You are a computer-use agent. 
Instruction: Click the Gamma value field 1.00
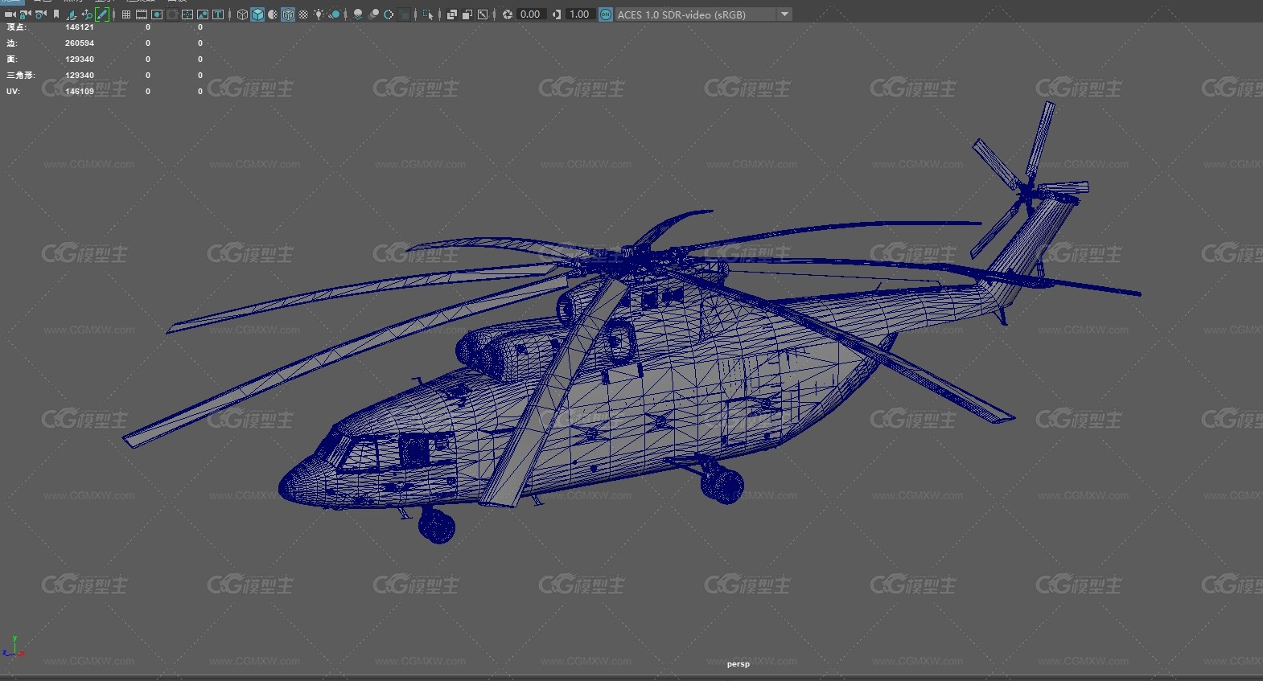click(580, 14)
